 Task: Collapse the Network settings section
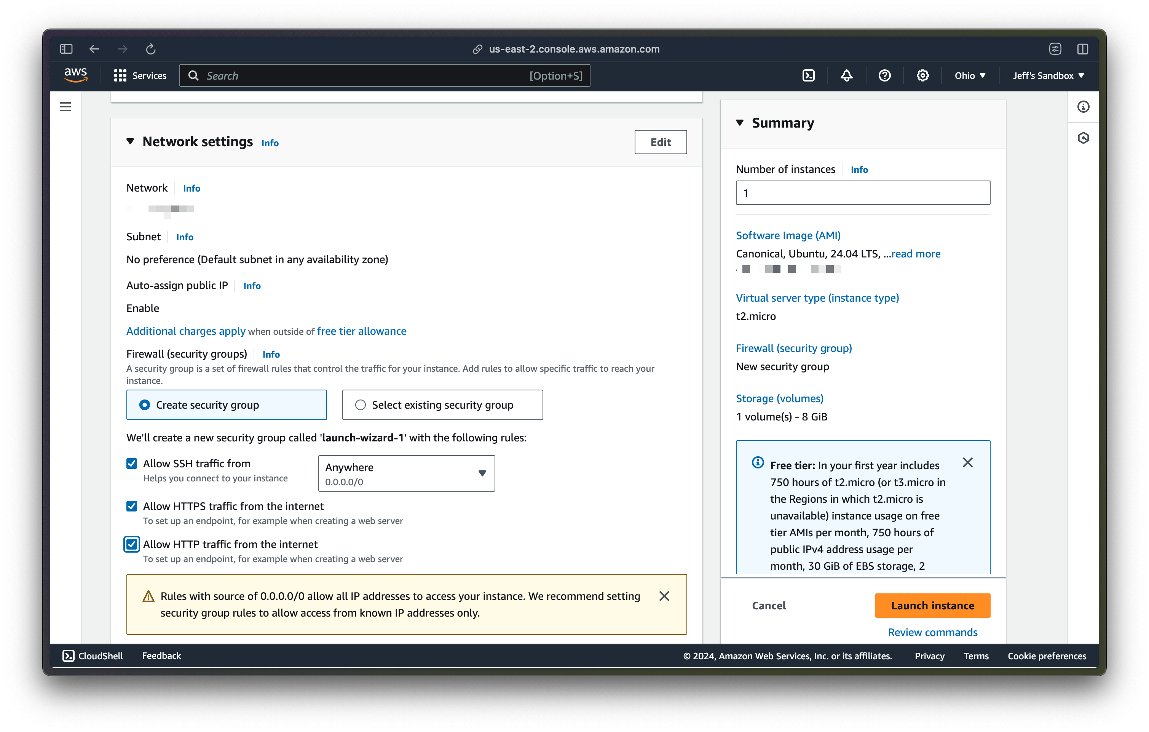click(130, 141)
